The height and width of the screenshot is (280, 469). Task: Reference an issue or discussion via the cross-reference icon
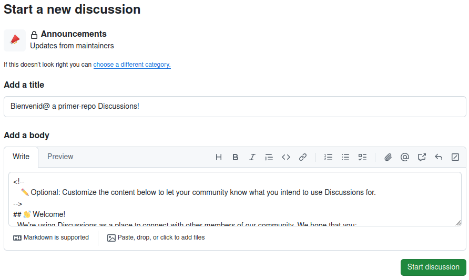coord(422,157)
